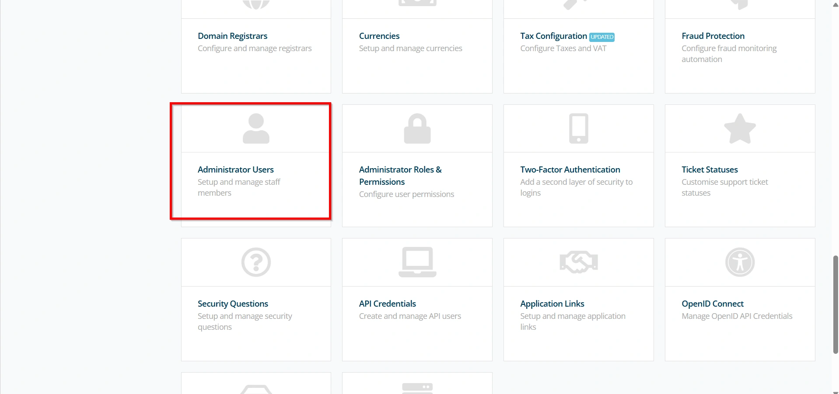This screenshot has height=394, width=839.
Task: Click the laptop icon above API Credentials
Action: pyautogui.click(x=417, y=262)
